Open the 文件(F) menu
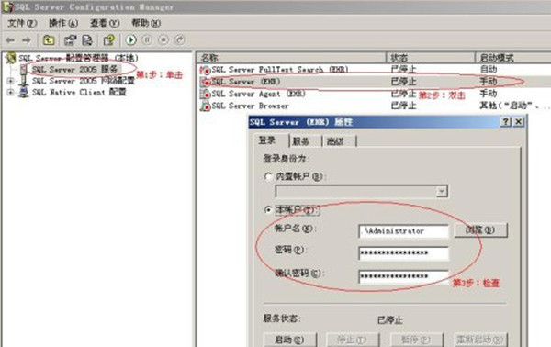 22,24
